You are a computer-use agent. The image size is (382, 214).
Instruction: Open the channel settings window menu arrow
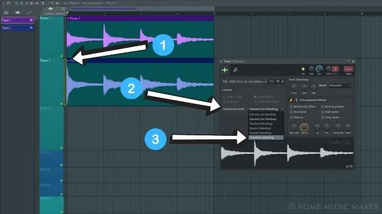(x=221, y=62)
